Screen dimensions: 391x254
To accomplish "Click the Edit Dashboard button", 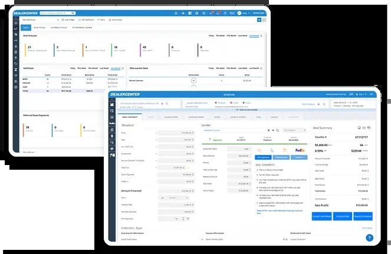I will 86,19.
